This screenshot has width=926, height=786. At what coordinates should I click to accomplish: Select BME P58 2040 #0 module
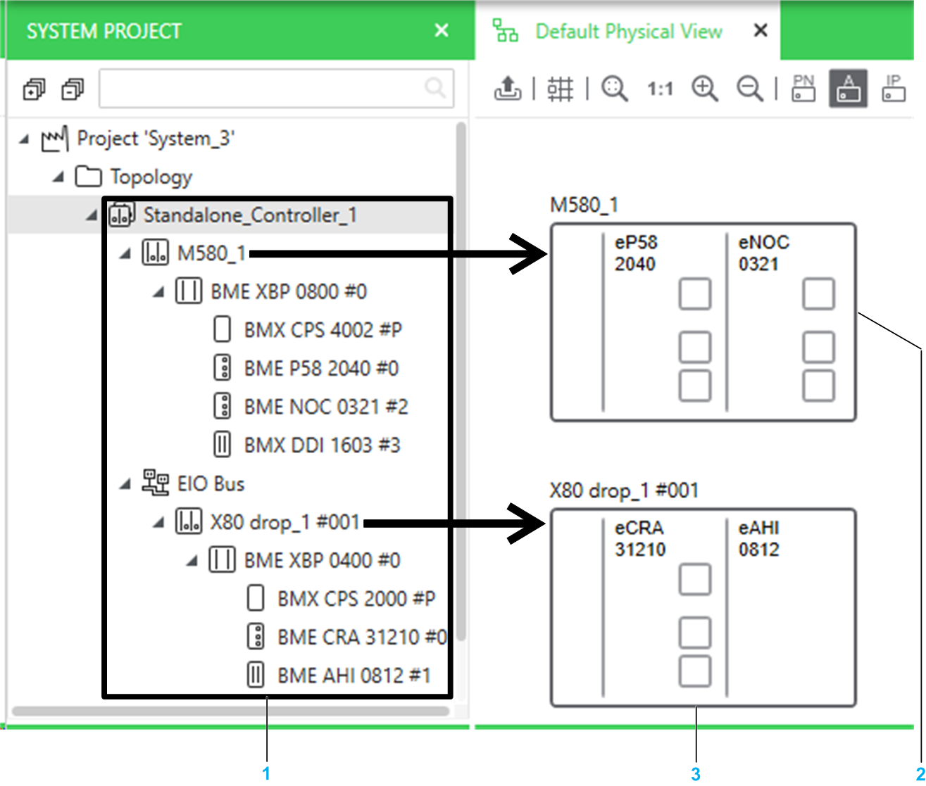click(x=321, y=368)
